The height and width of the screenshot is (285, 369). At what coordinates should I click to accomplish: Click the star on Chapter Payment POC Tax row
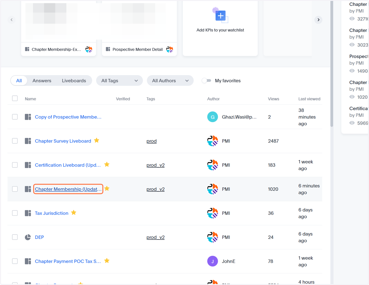(x=107, y=261)
